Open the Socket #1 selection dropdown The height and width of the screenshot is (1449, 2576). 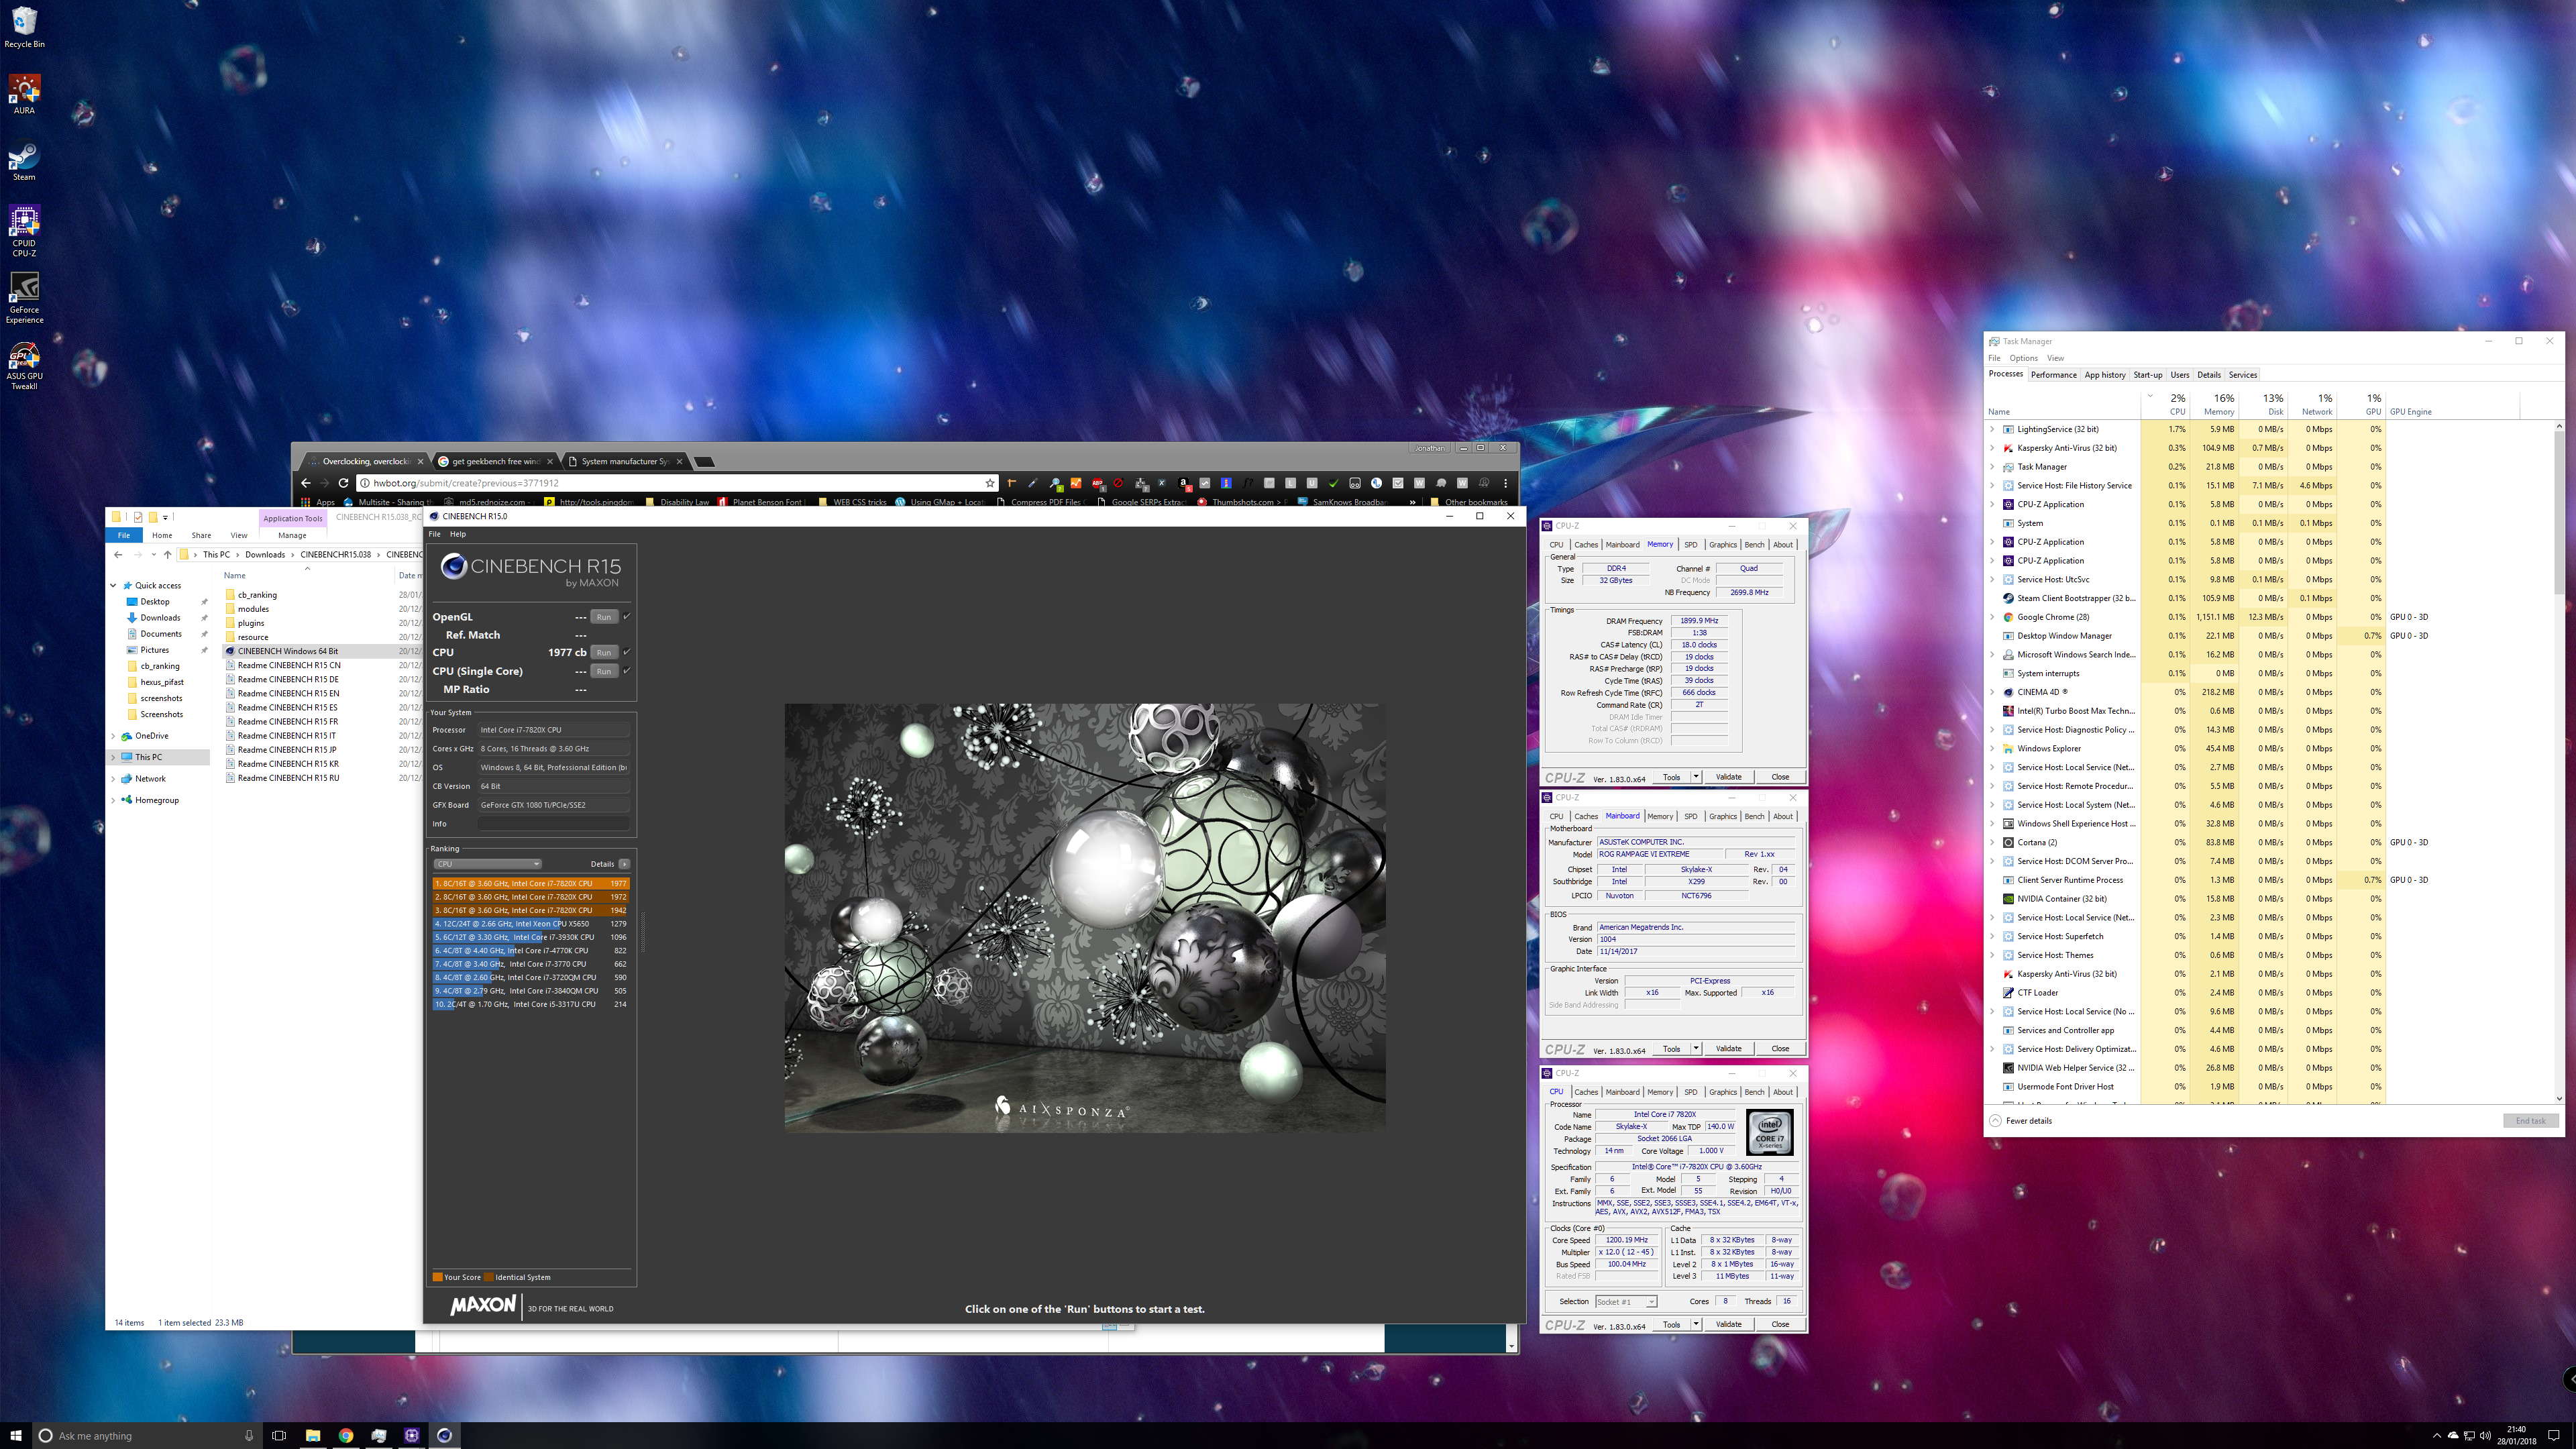coord(1626,1302)
